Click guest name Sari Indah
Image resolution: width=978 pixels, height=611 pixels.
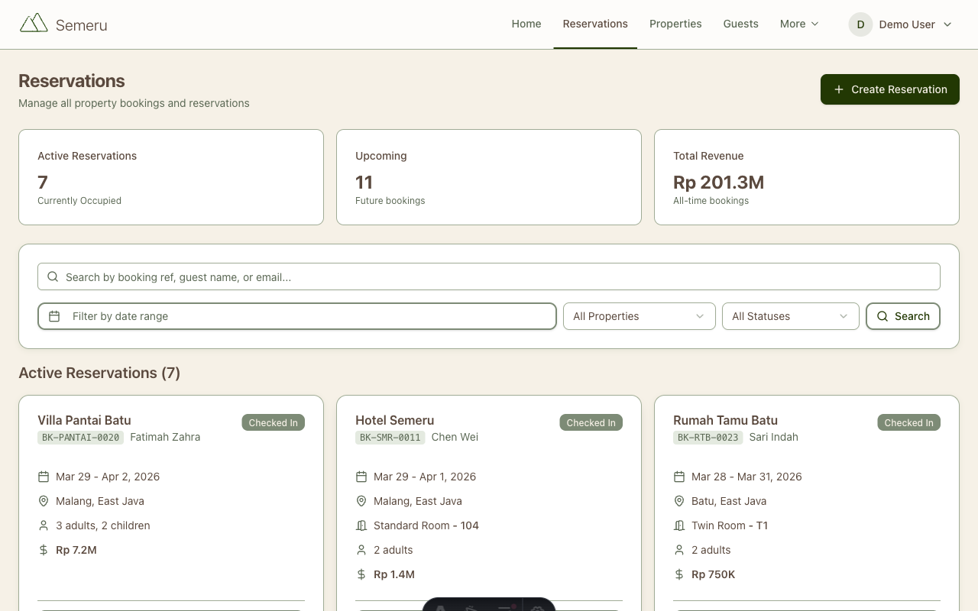tap(773, 437)
